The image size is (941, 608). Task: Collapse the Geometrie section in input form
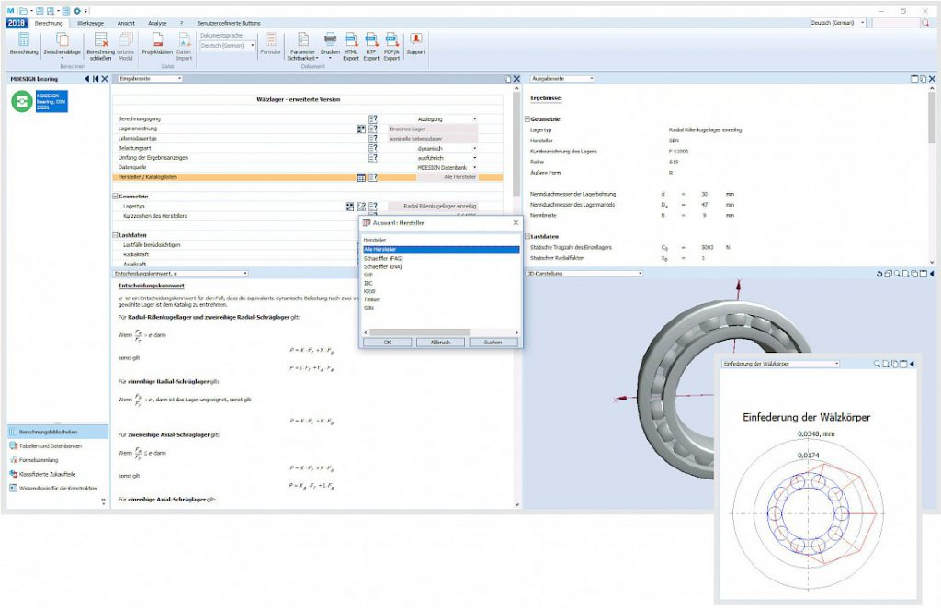tap(115, 197)
